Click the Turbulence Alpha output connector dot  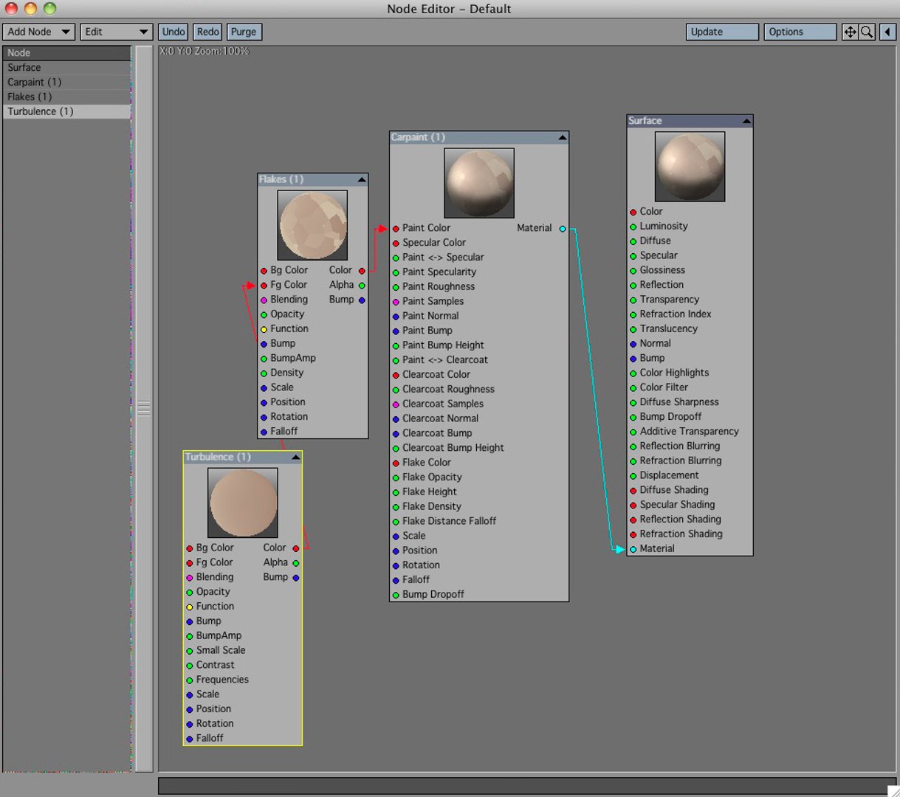click(296, 563)
